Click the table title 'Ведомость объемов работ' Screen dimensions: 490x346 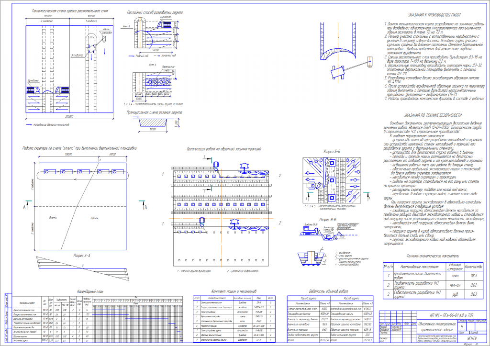tap(328, 291)
